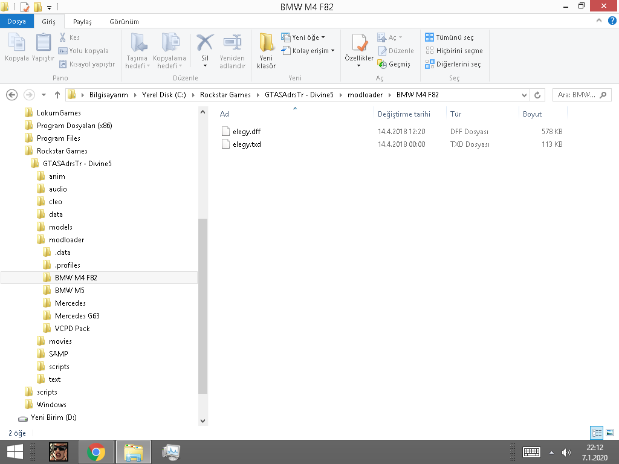This screenshot has height=464, width=619.
Task: Click the Sil delete X icon
Action: click(205, 42)
